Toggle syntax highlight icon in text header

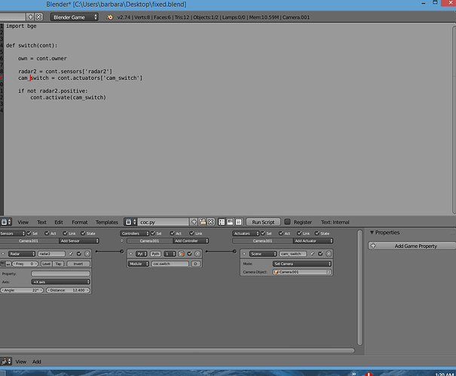(x=238, y=222)
